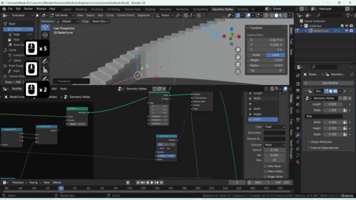This screenshot has height=200, width=356.
Task: Select the Move tool in viewport toolbar
Action: point(45,27)
